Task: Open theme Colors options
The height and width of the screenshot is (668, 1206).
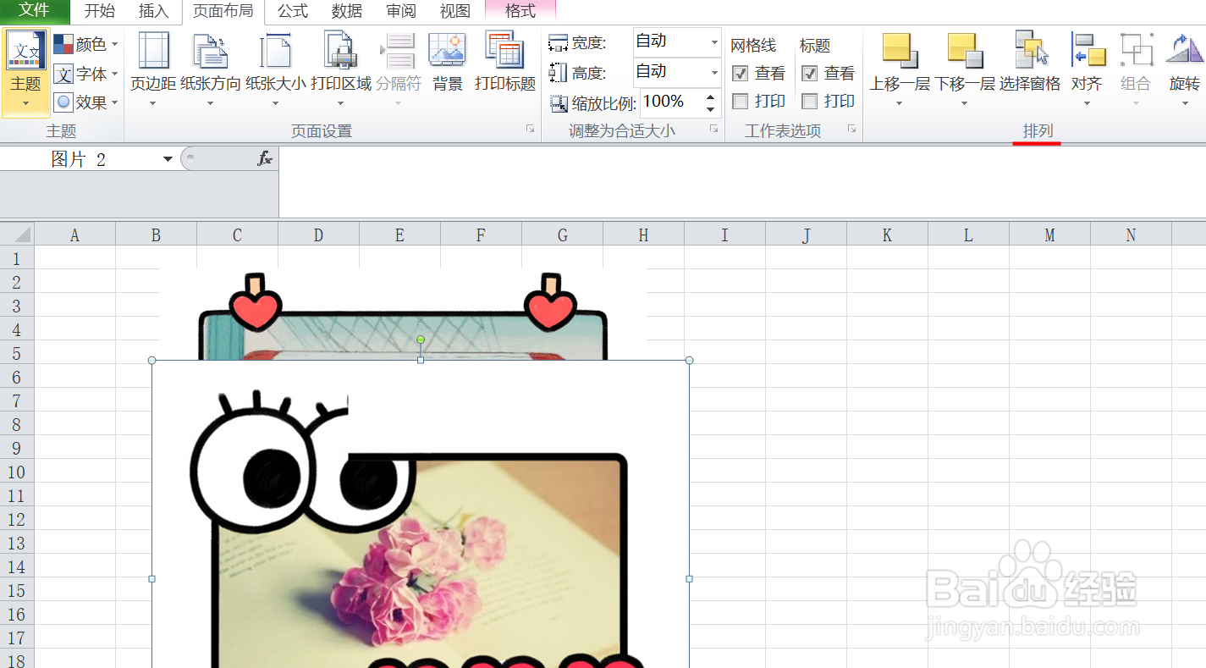Action: (x=85, y=44)
